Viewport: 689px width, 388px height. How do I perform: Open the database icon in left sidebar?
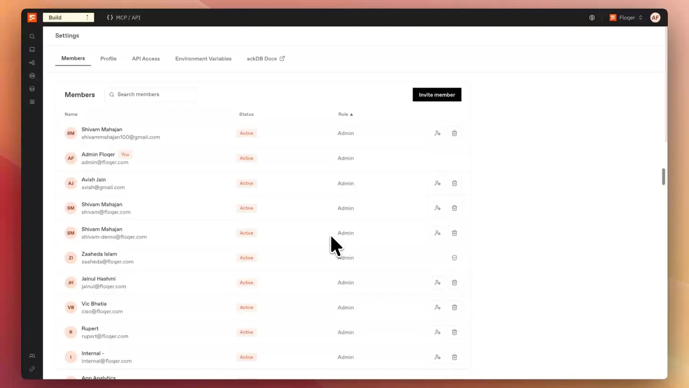click(32, 89)
